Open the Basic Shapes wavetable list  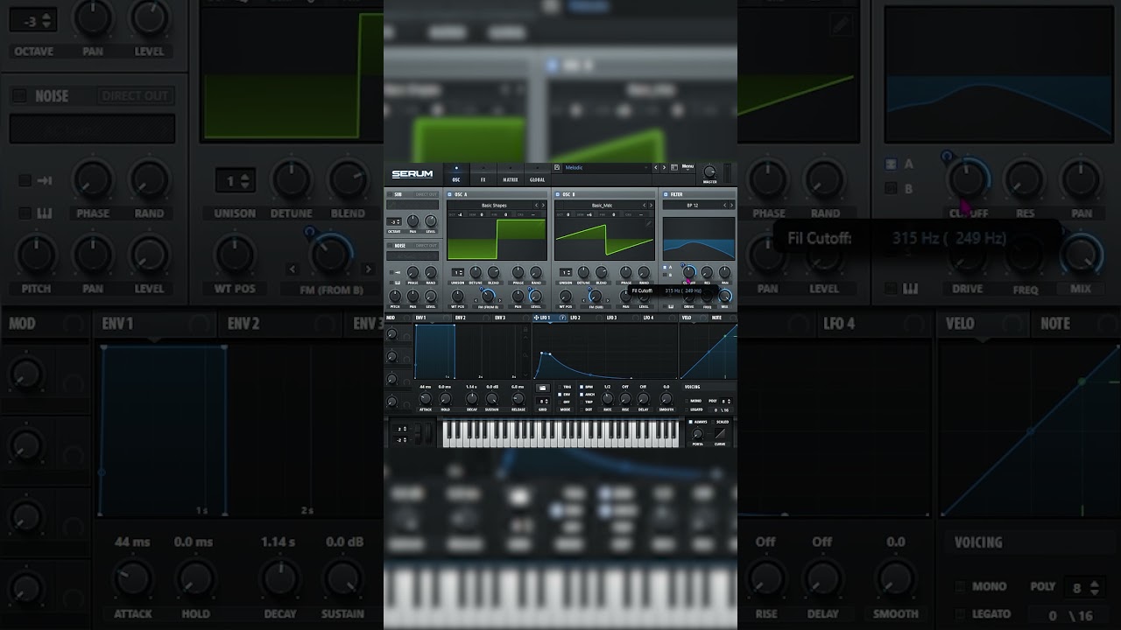[x=494, y=206]
